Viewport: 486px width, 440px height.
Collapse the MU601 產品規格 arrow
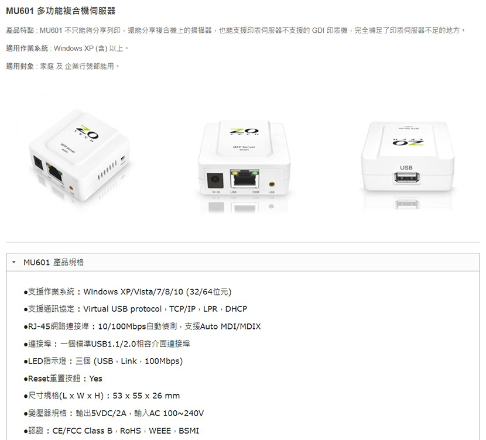tap(13, 262)
